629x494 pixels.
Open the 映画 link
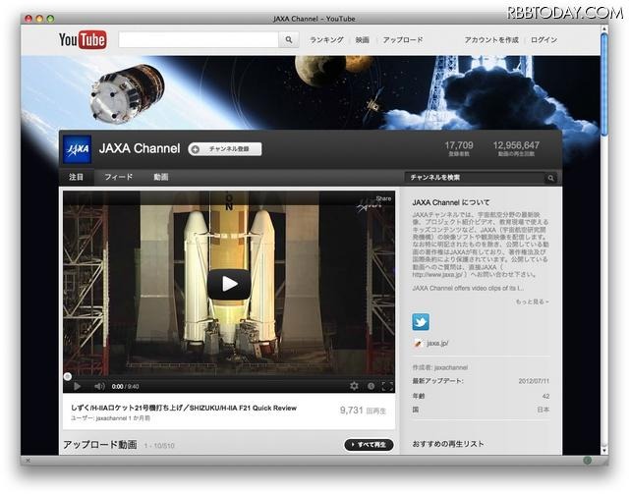(x=363, y=39)
